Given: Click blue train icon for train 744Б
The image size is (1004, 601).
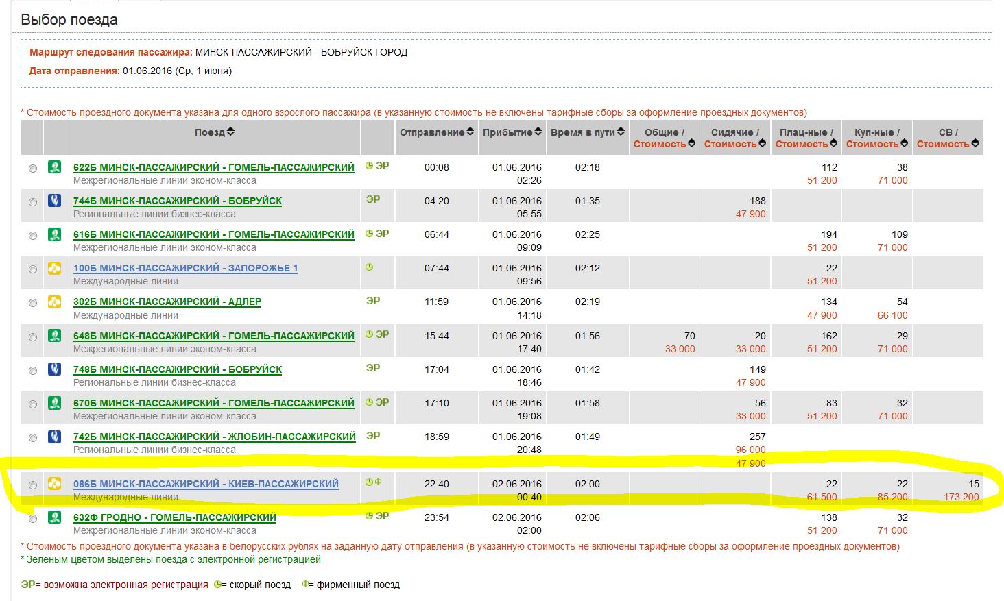Looking at the screenshot, I should click(54, 201).
